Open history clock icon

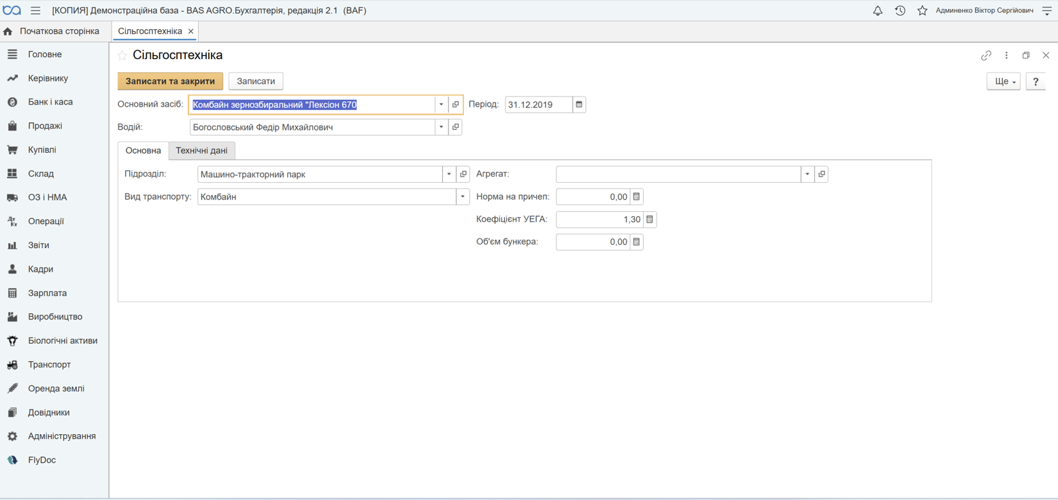(x=900, y=10)
